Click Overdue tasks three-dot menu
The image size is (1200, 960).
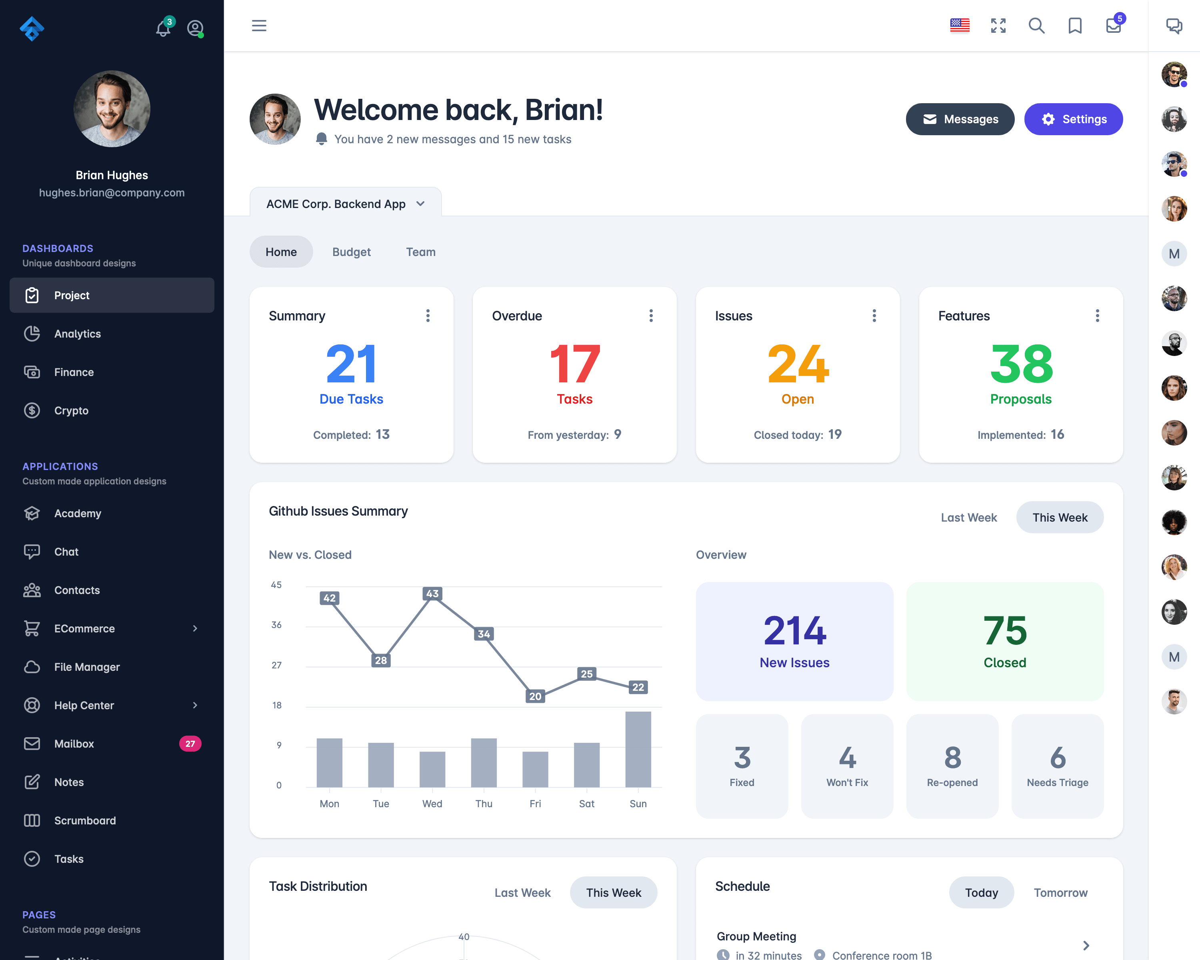coord(652,316)
